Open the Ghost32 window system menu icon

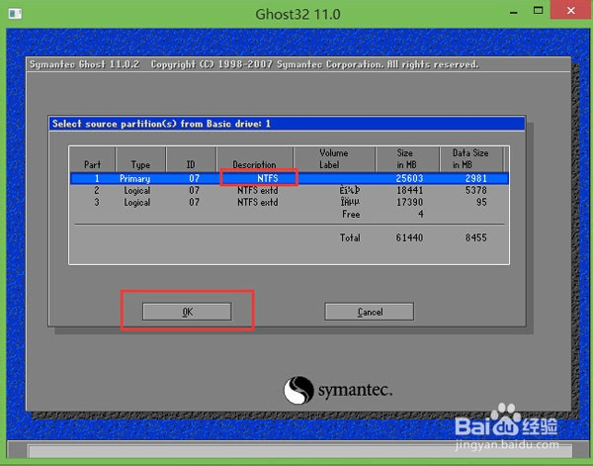tap(15, 14)
